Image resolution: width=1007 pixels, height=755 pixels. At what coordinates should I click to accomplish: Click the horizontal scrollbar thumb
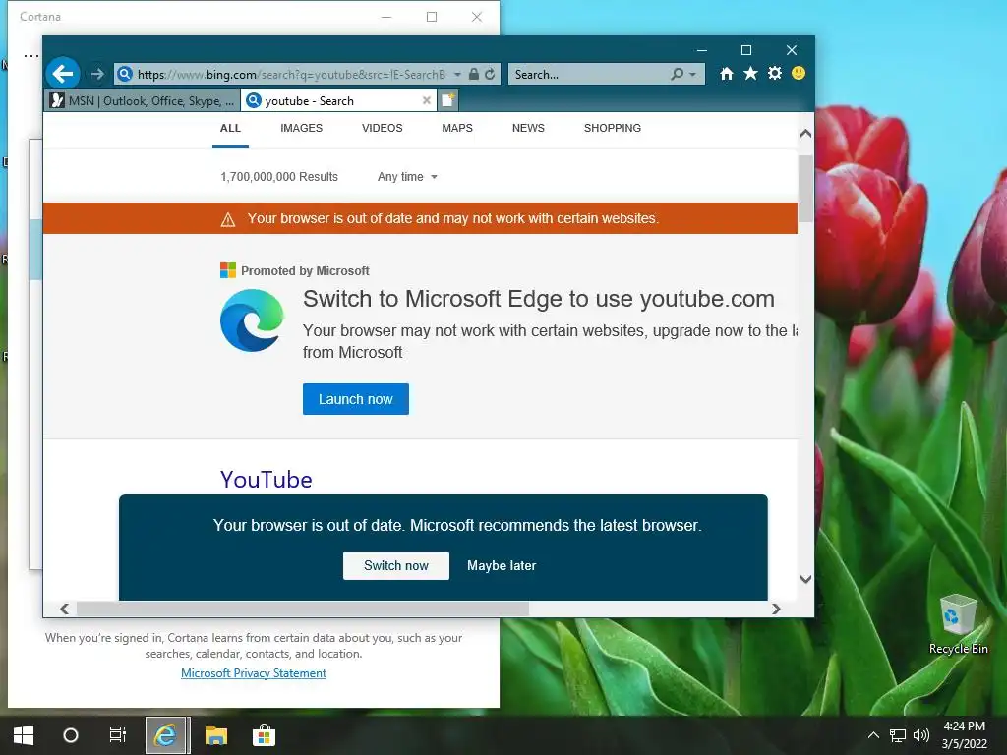click(x=303, y=609)
